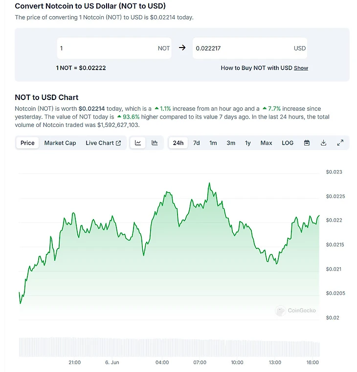Open the Market Cap tab
This screenshot has height=372, width=357.
point(60,143)
